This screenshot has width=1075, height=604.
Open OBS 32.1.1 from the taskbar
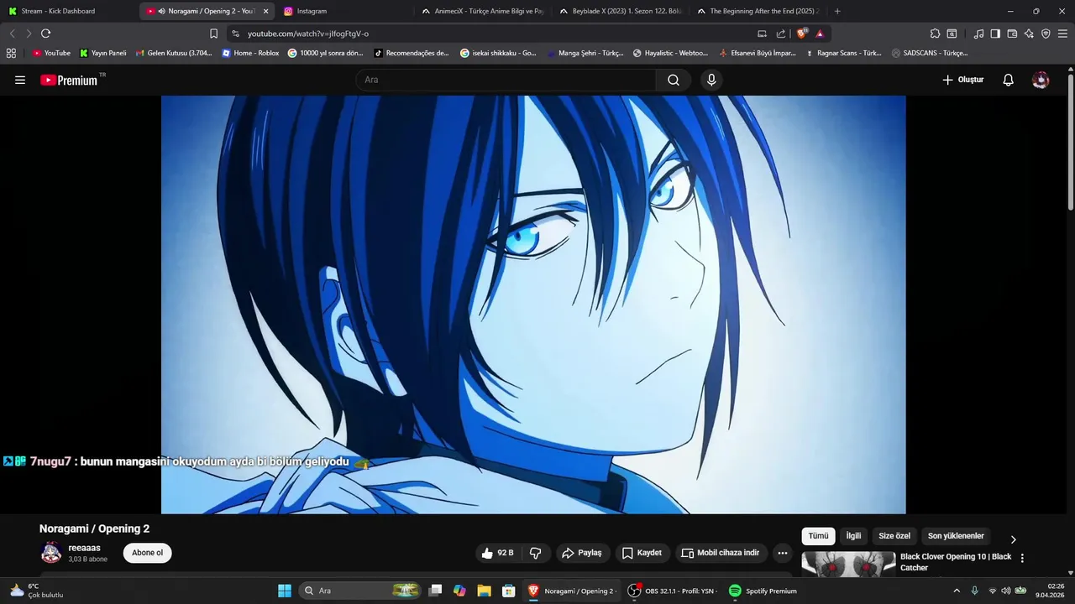[672, 591]
